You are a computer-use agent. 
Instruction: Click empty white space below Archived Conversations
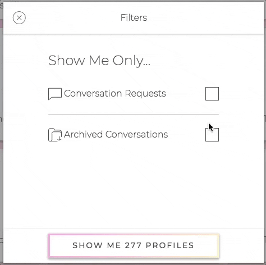tap(134, 184)
